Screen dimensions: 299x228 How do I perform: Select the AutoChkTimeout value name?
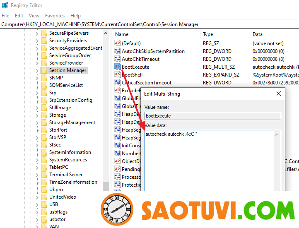(140, 59)
